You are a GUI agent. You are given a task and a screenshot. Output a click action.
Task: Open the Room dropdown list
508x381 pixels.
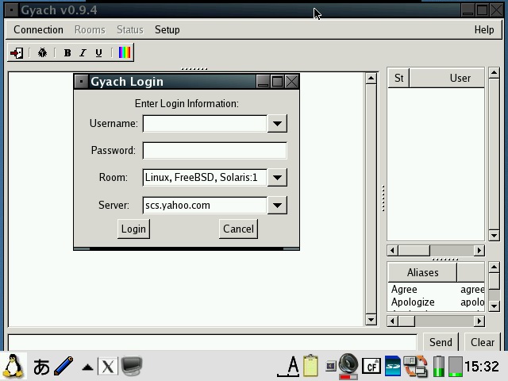277,178
